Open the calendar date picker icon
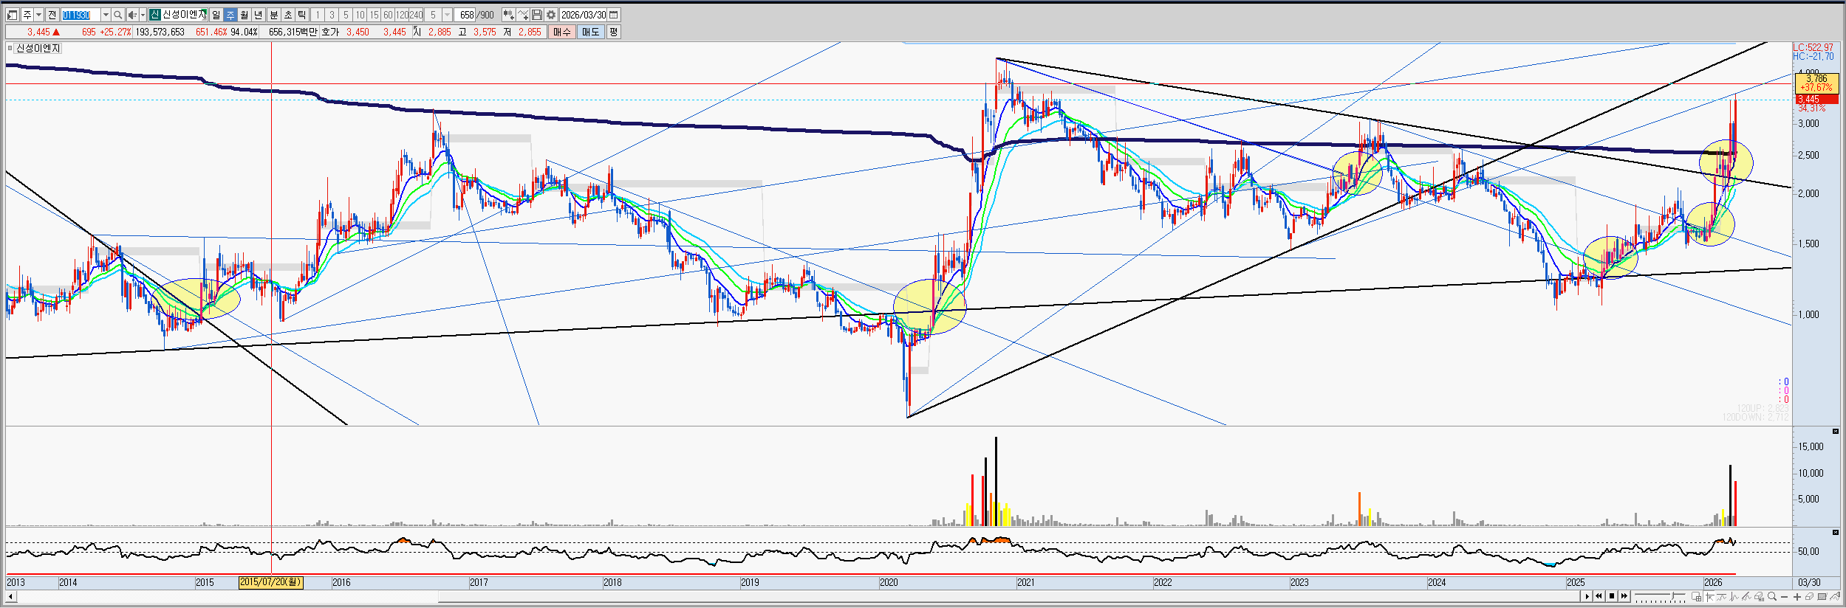Screen dimensions: 1846x608 614,15
